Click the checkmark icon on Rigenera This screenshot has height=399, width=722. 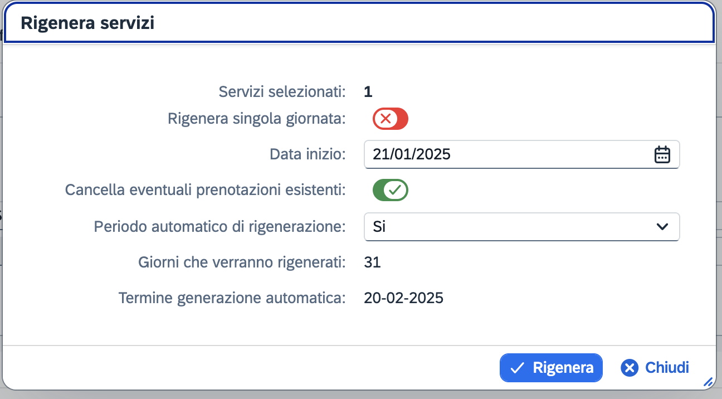(x=518, y=368)
